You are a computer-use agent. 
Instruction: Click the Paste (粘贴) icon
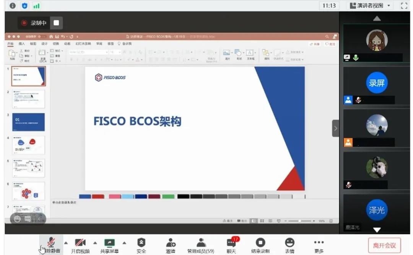(12, 55)
